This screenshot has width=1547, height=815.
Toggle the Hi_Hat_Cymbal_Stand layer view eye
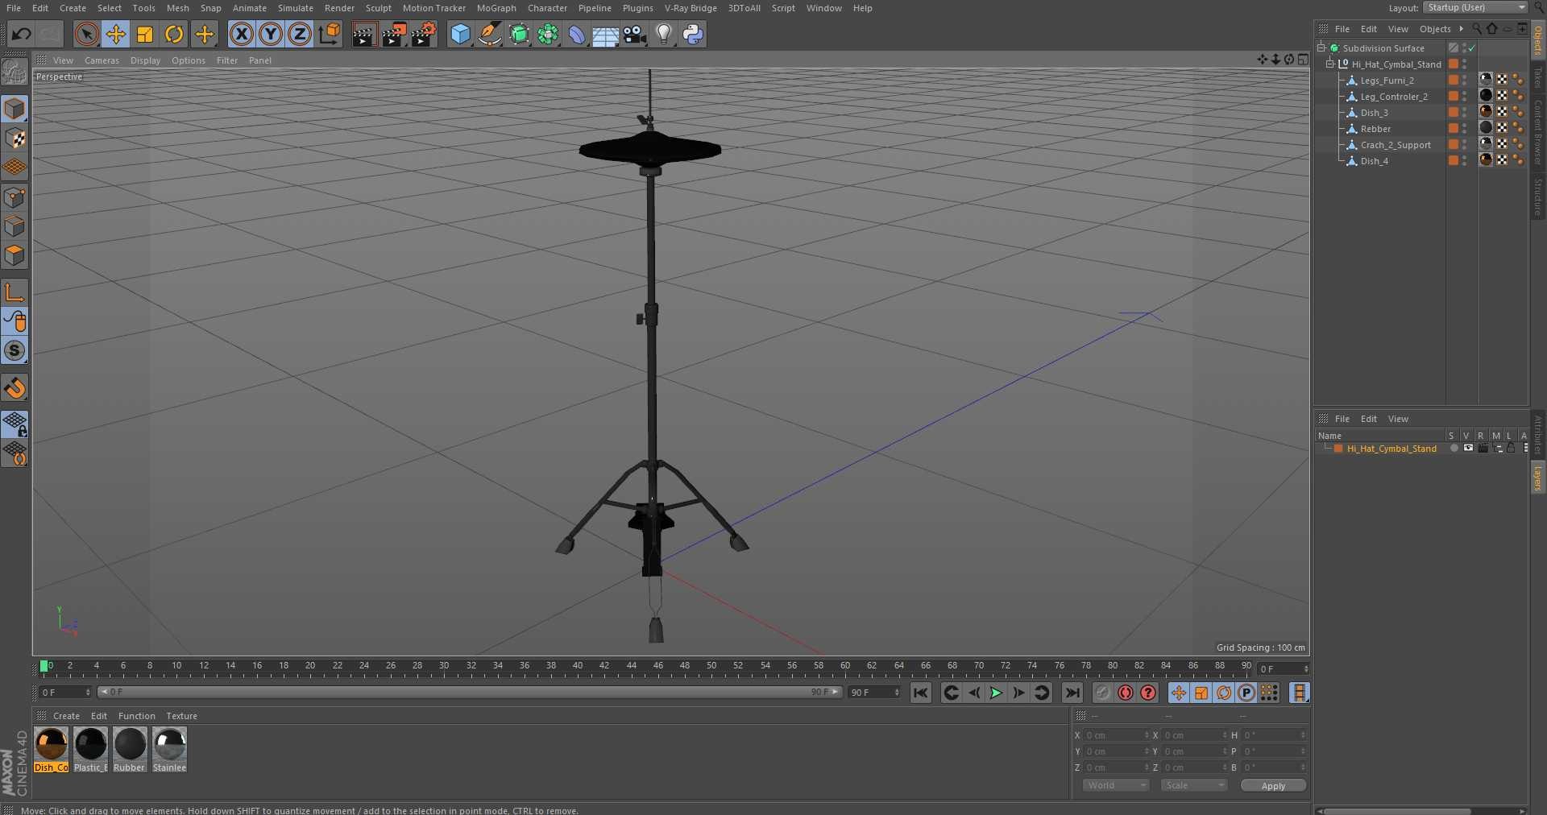click(x=1468, y=449)
